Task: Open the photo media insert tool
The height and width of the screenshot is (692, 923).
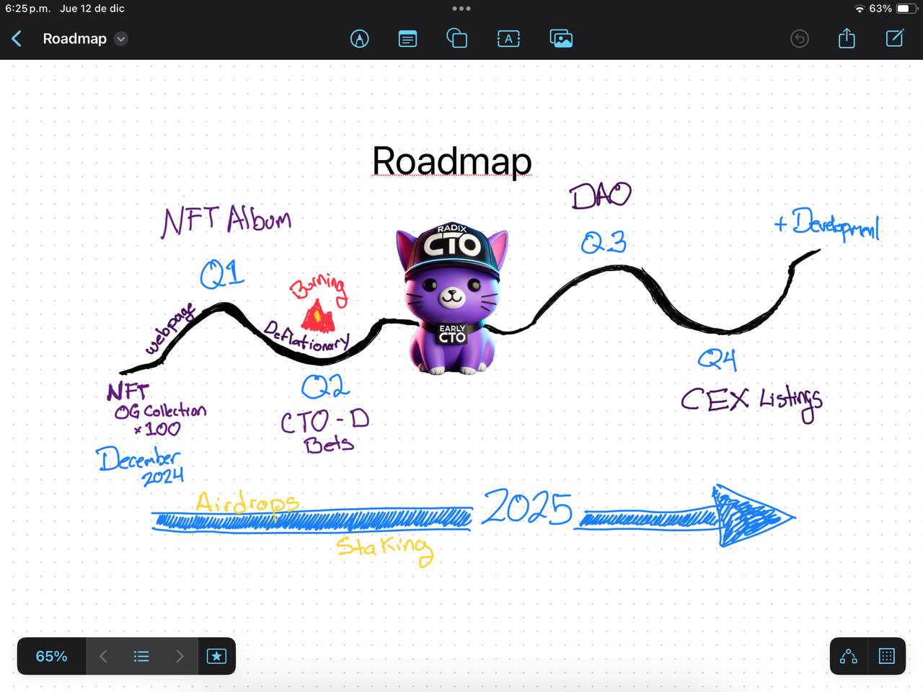Action: pyautogui.click(x=562, y=38)
